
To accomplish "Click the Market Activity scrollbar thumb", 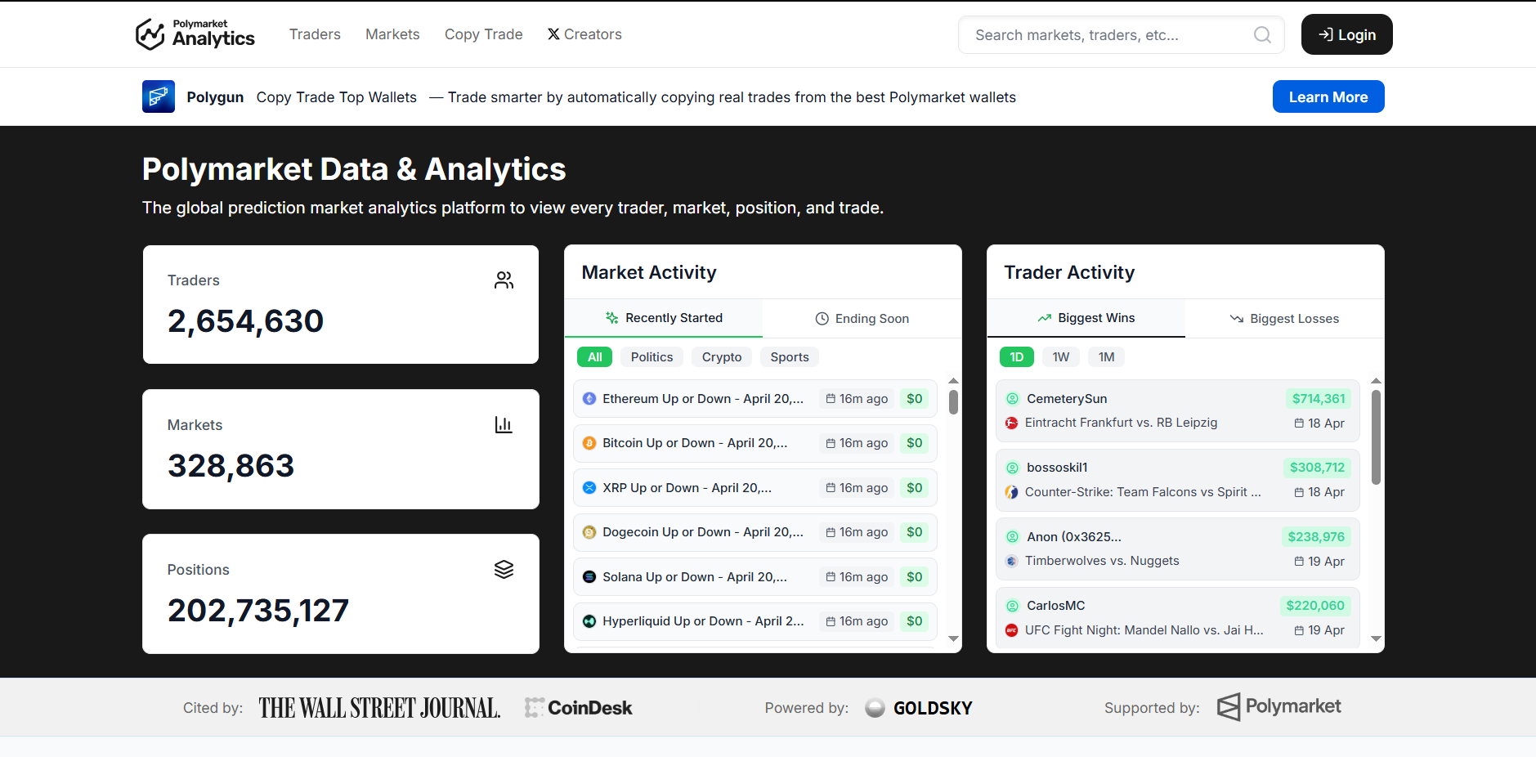I will tap(953, 402).
